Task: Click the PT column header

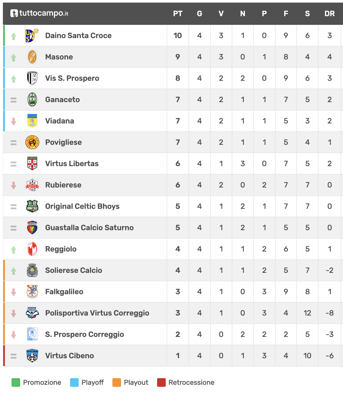Action: click(x=178, y=14)
